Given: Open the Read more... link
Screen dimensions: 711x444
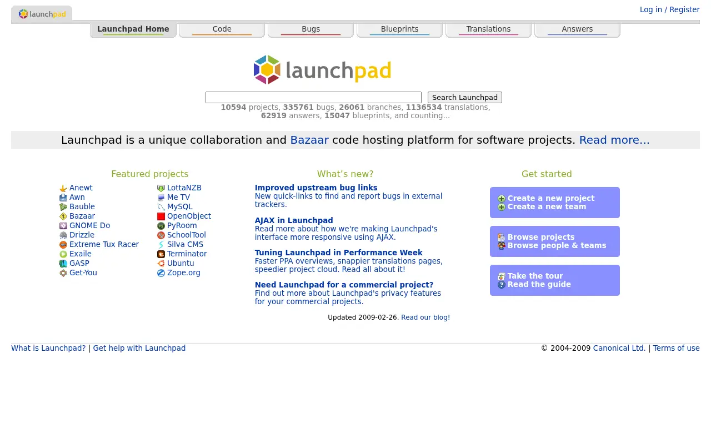Looking at the screenshot, I should coord(614,140).
